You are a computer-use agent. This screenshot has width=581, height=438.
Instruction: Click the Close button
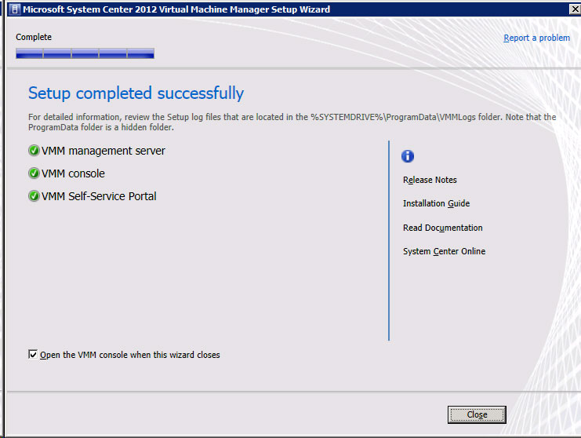(x=477, y=414)
